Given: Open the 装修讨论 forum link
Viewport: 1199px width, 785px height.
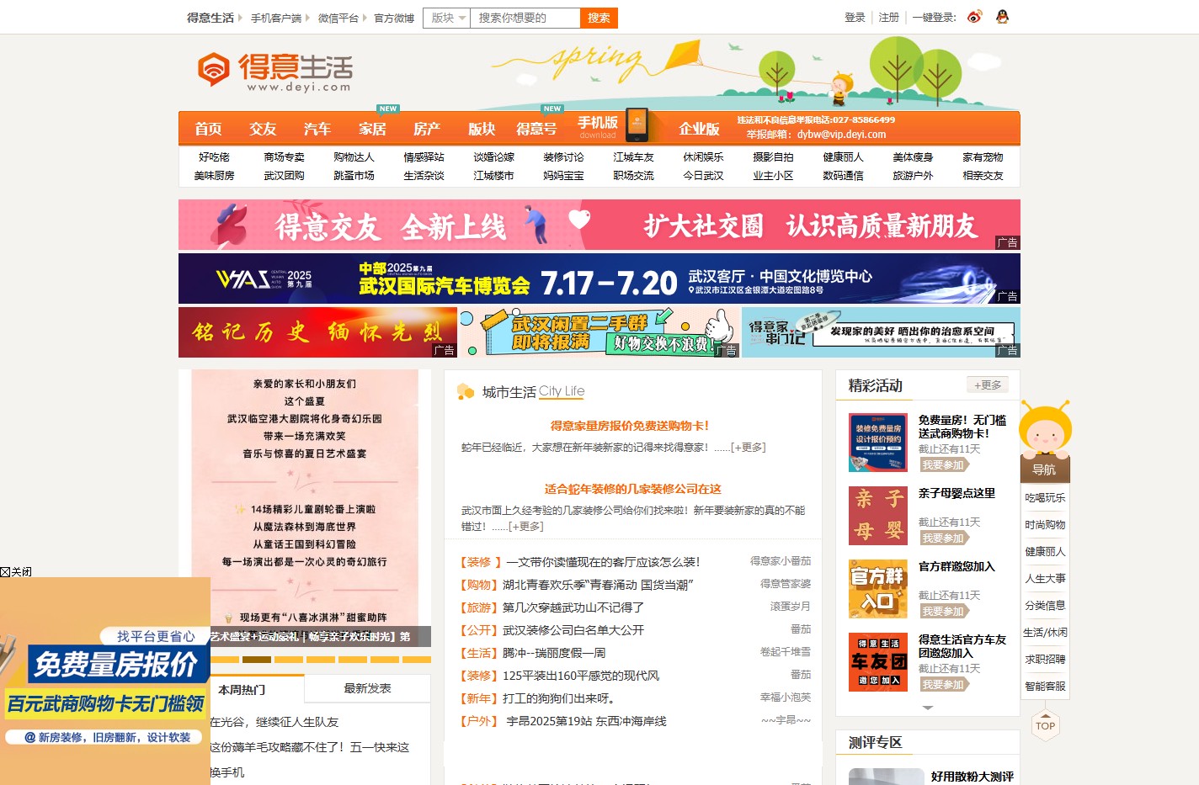Looking at the screenshot, I should [x=563, y=157].
